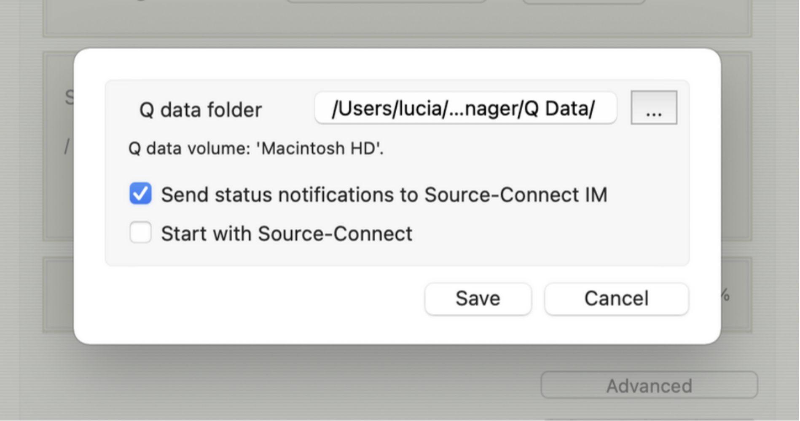The height and width of the screenshot is (421, 800).
Task: Select the "Q data volume: 'Macintosh HD'" text
Action: point(256,149)
